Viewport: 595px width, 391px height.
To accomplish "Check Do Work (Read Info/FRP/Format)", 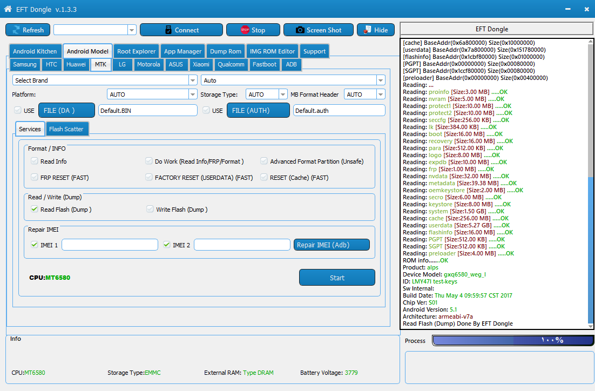I will [149, 161].
